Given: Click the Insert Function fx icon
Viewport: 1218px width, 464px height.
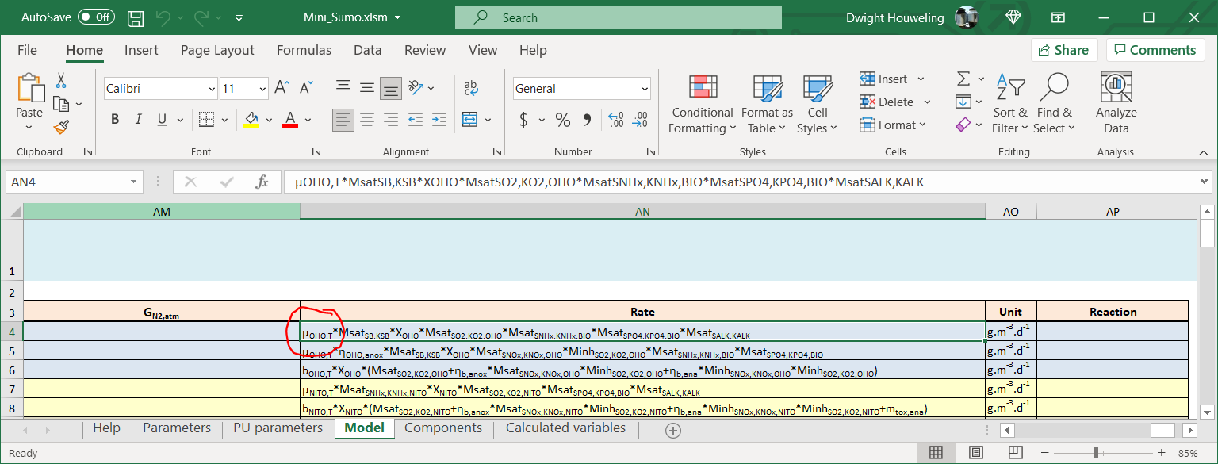Looking at the screenshot, I should (x=262, y=182).
